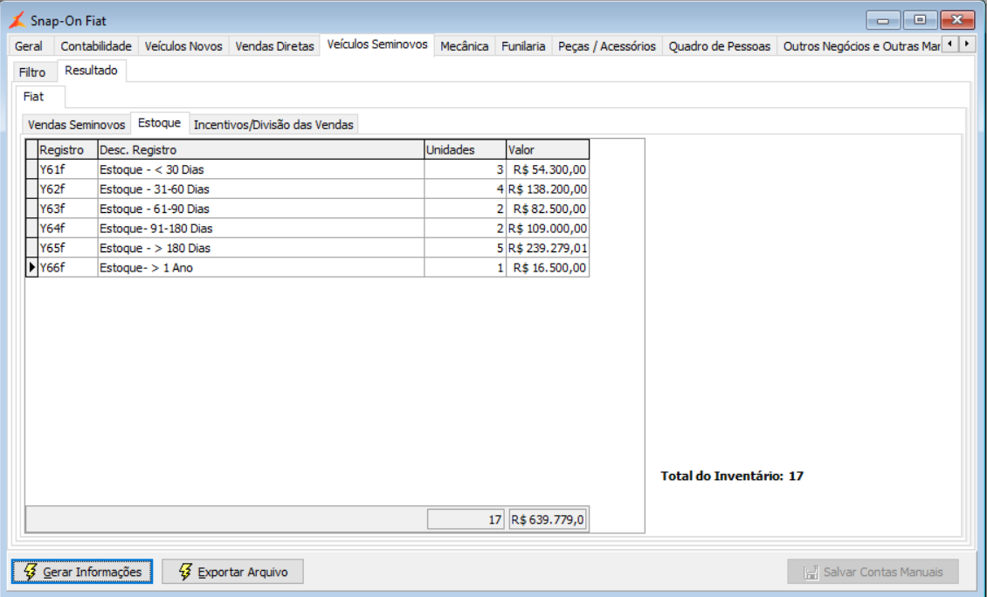Click the value R$ 239.279,01
This screenshot has height=597, width=987.
coord(548,248)
